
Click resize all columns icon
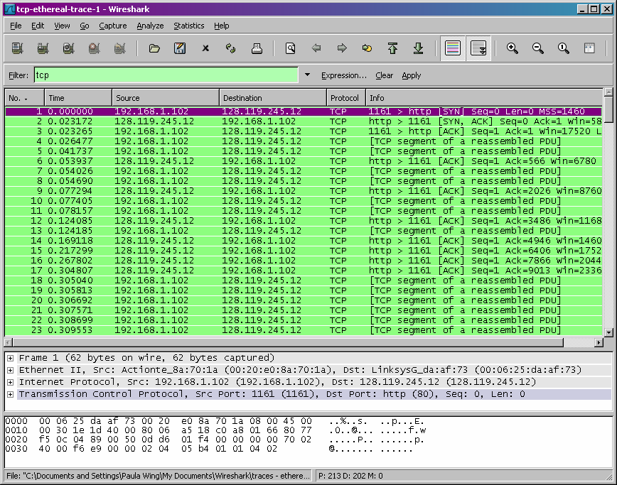[589, 48]
